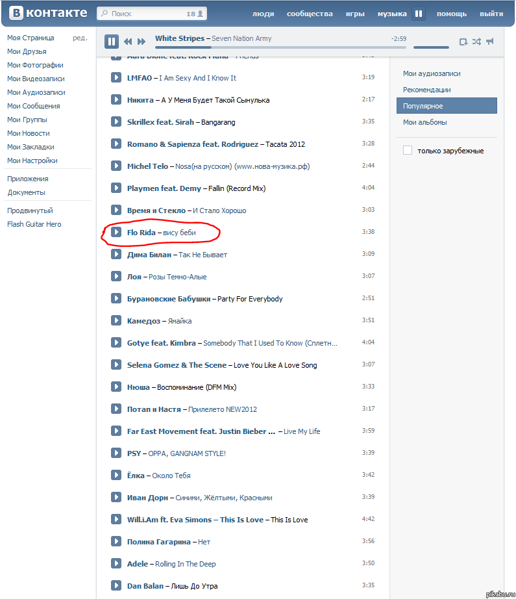Focus the 'Поиск' search field
The height and width of the screenshot is (599, 516).
(x=152, y=14)
